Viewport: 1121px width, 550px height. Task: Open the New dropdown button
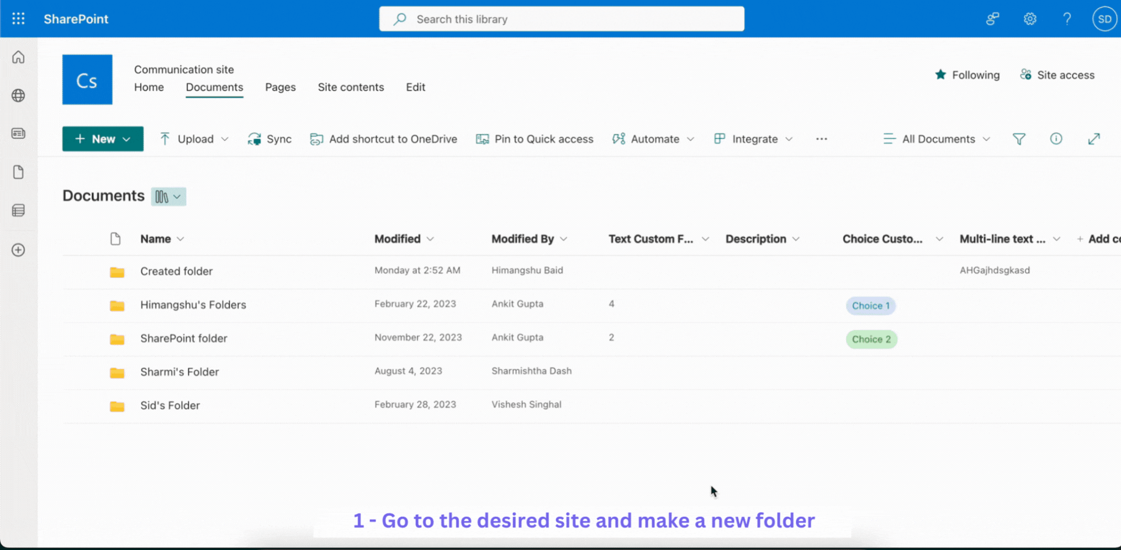click(x=103, y=139)
